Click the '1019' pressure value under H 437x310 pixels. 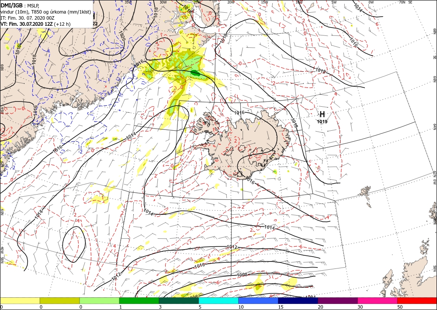coord(322,122)
